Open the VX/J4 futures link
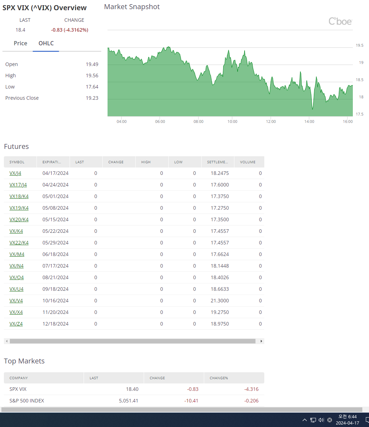 pos(15,173)
